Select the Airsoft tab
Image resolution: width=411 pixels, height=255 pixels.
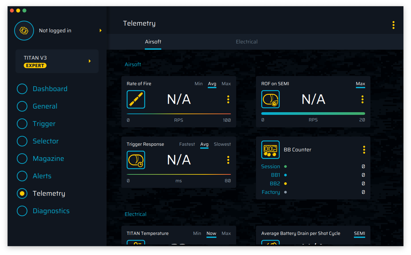point(153,42)
